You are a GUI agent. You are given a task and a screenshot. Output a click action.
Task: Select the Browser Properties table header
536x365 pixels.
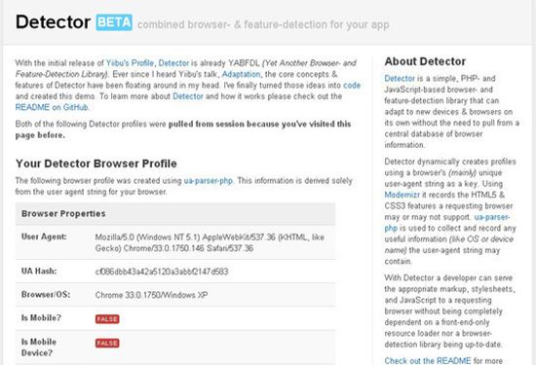click(x=175, y=214)
